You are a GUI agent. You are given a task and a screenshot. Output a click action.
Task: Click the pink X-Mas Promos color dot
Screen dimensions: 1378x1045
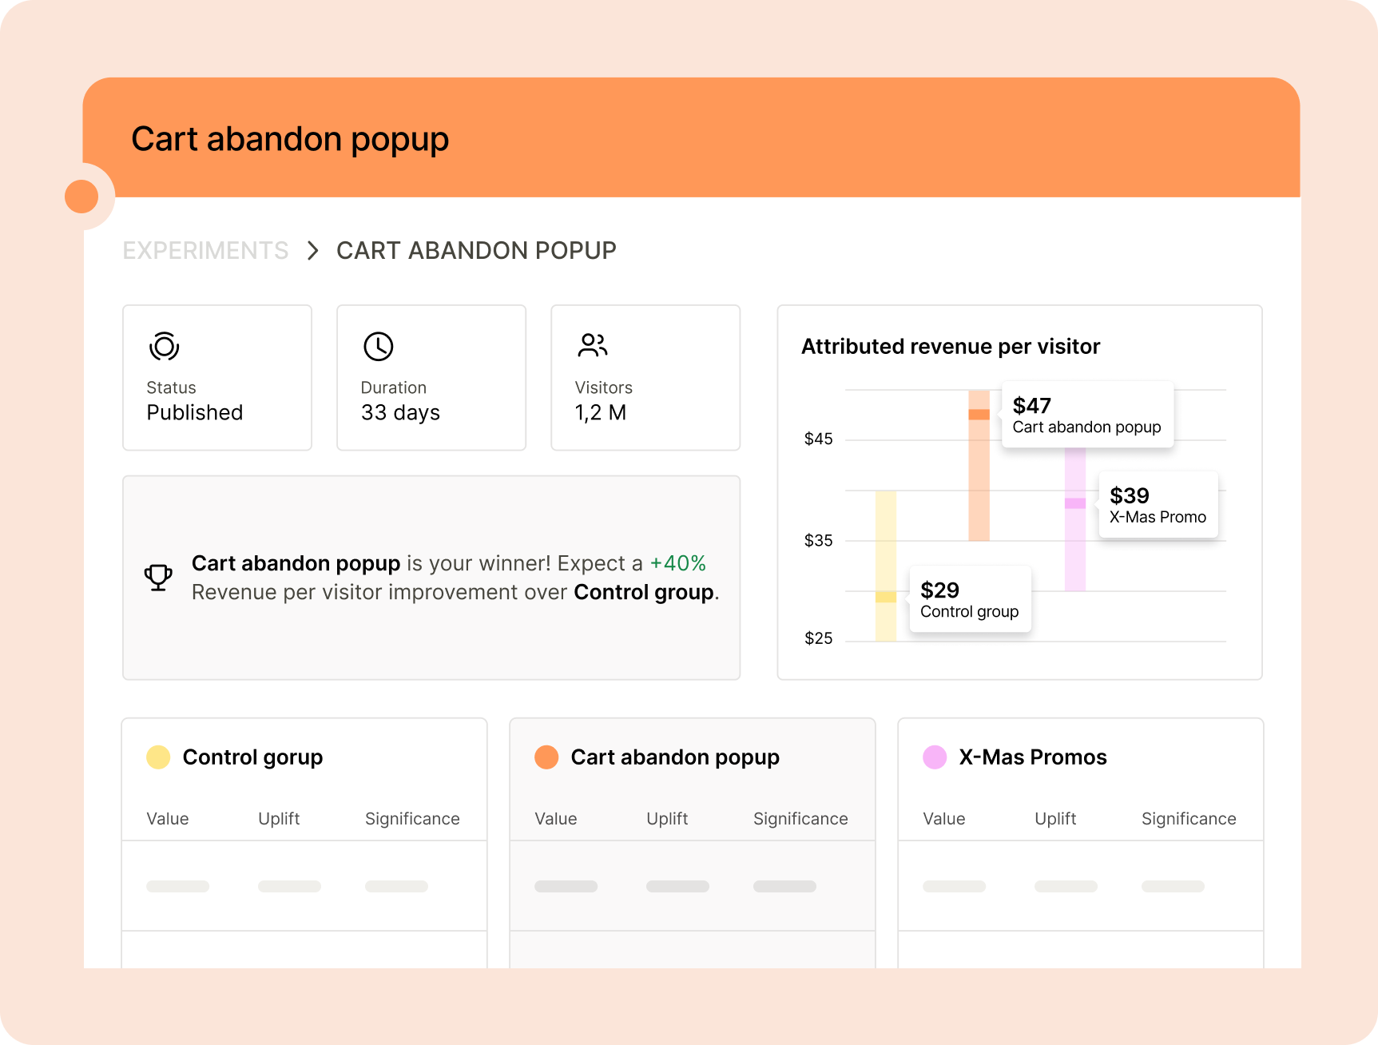pos(935,757)
